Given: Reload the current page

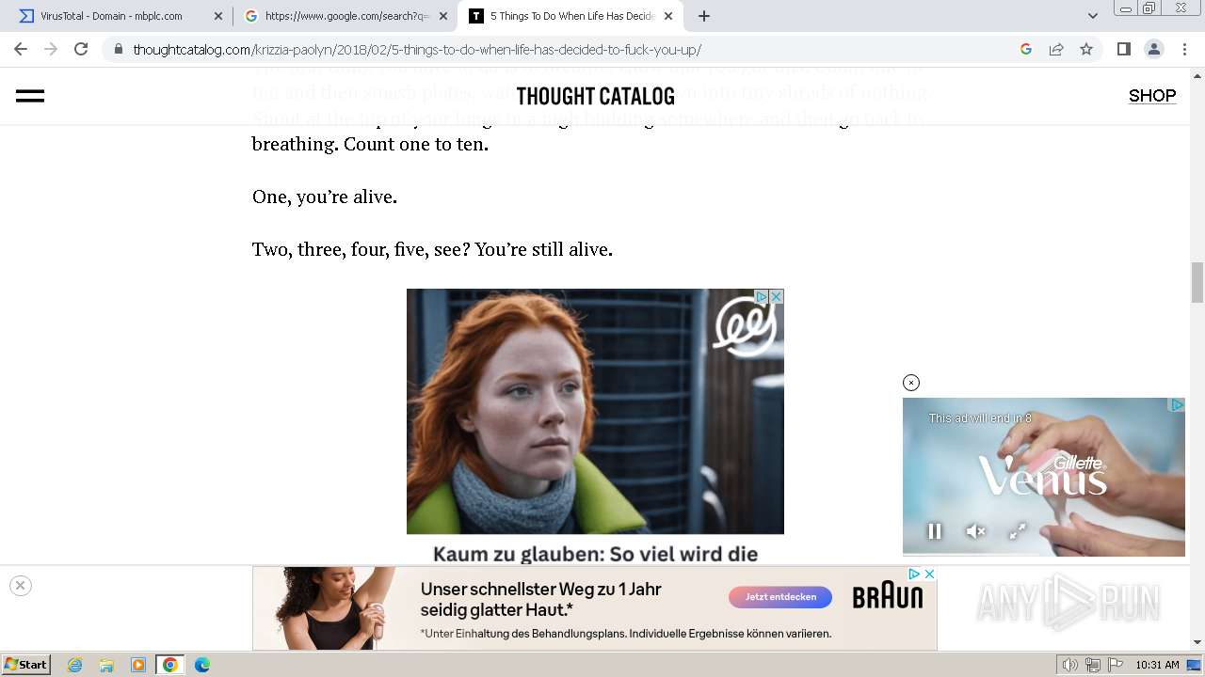Looking at the screenshot, I should pyautogui.click(x=81, y=49).
